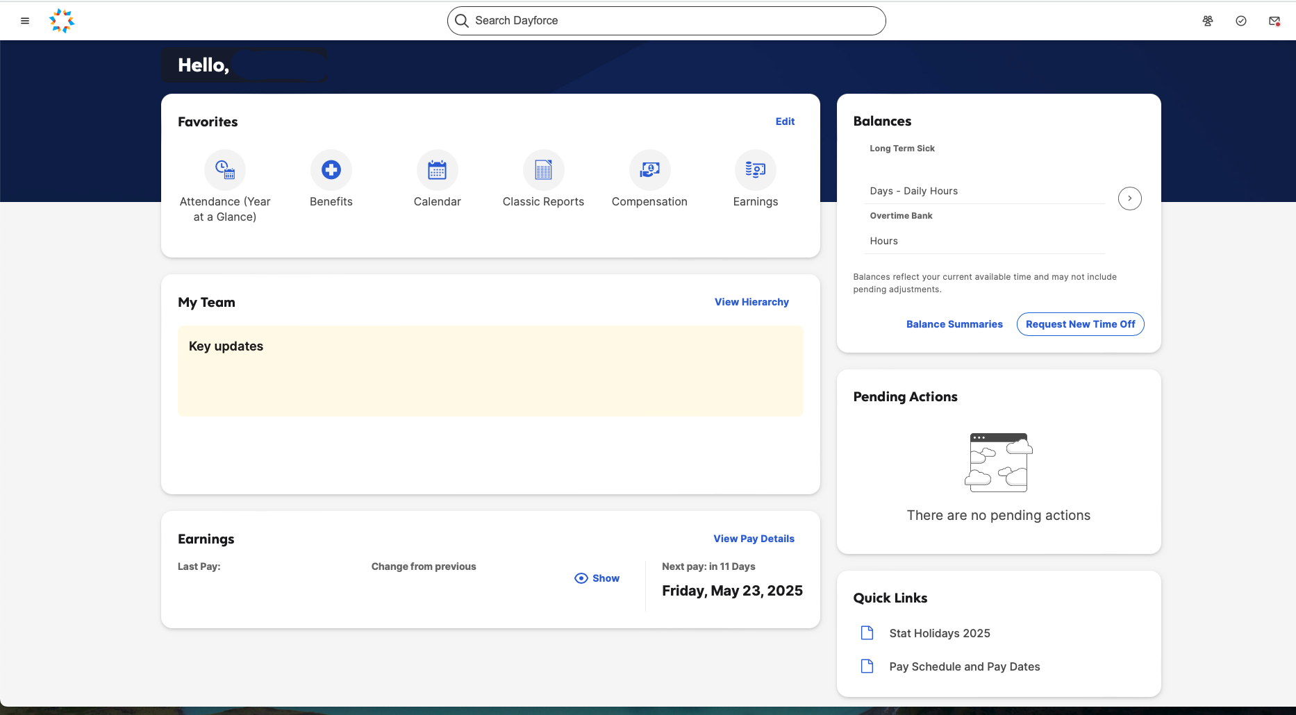Select the 'Hours' overtime bank row

coord(984,241)
